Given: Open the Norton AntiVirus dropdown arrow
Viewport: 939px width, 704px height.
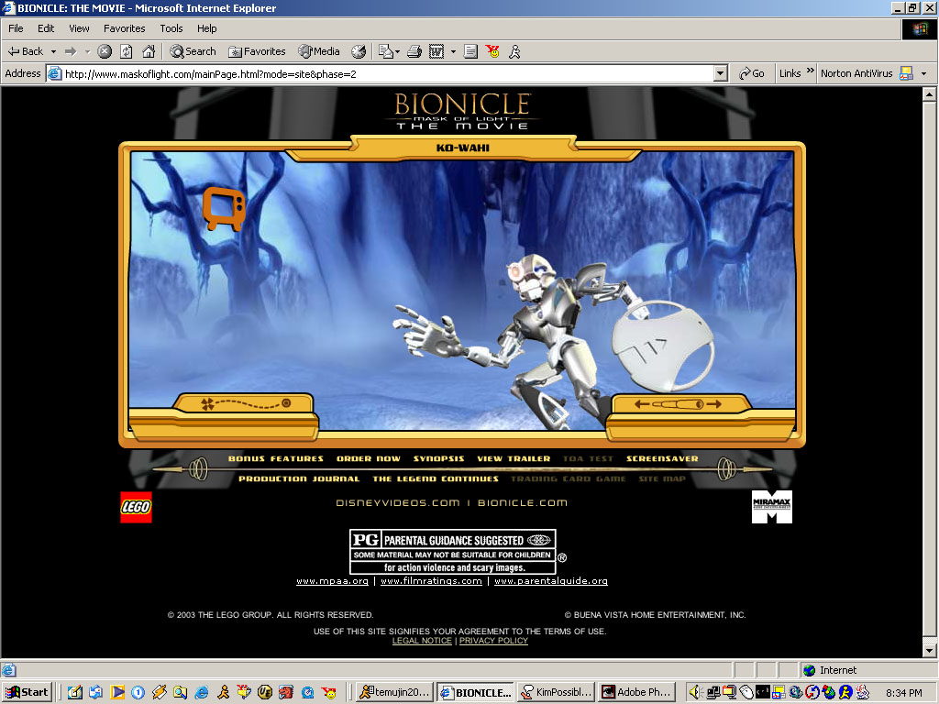Looking at the screenshot, I should click(923, 73).
